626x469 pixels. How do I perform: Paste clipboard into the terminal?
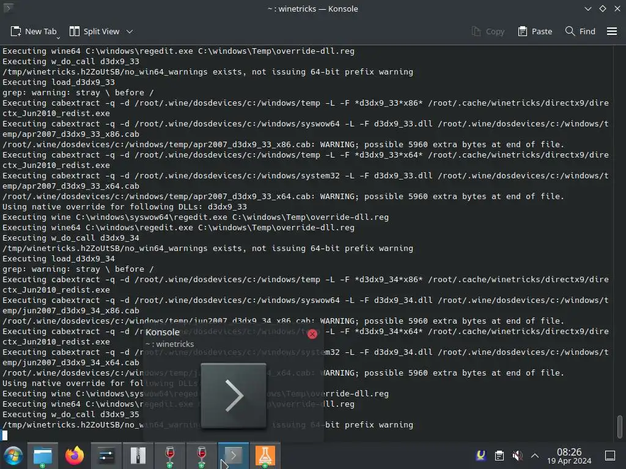[x=535, y=32]
